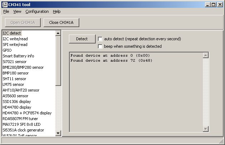Click the line 'Found device at address 0 (0x00)'
Image resolution: width=225 pixels, height=145 pixels.
110,55
